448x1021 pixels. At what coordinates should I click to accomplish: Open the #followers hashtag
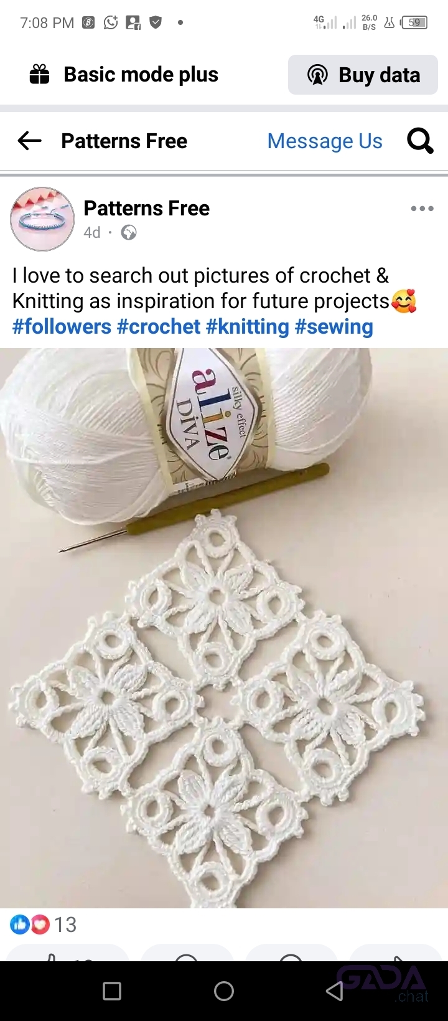(62, 327)
